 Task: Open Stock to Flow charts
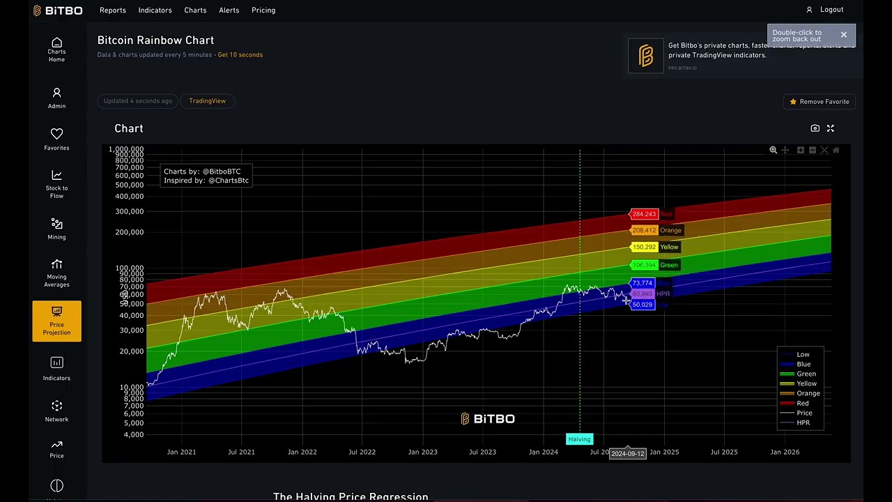click(x=56, y=184)
